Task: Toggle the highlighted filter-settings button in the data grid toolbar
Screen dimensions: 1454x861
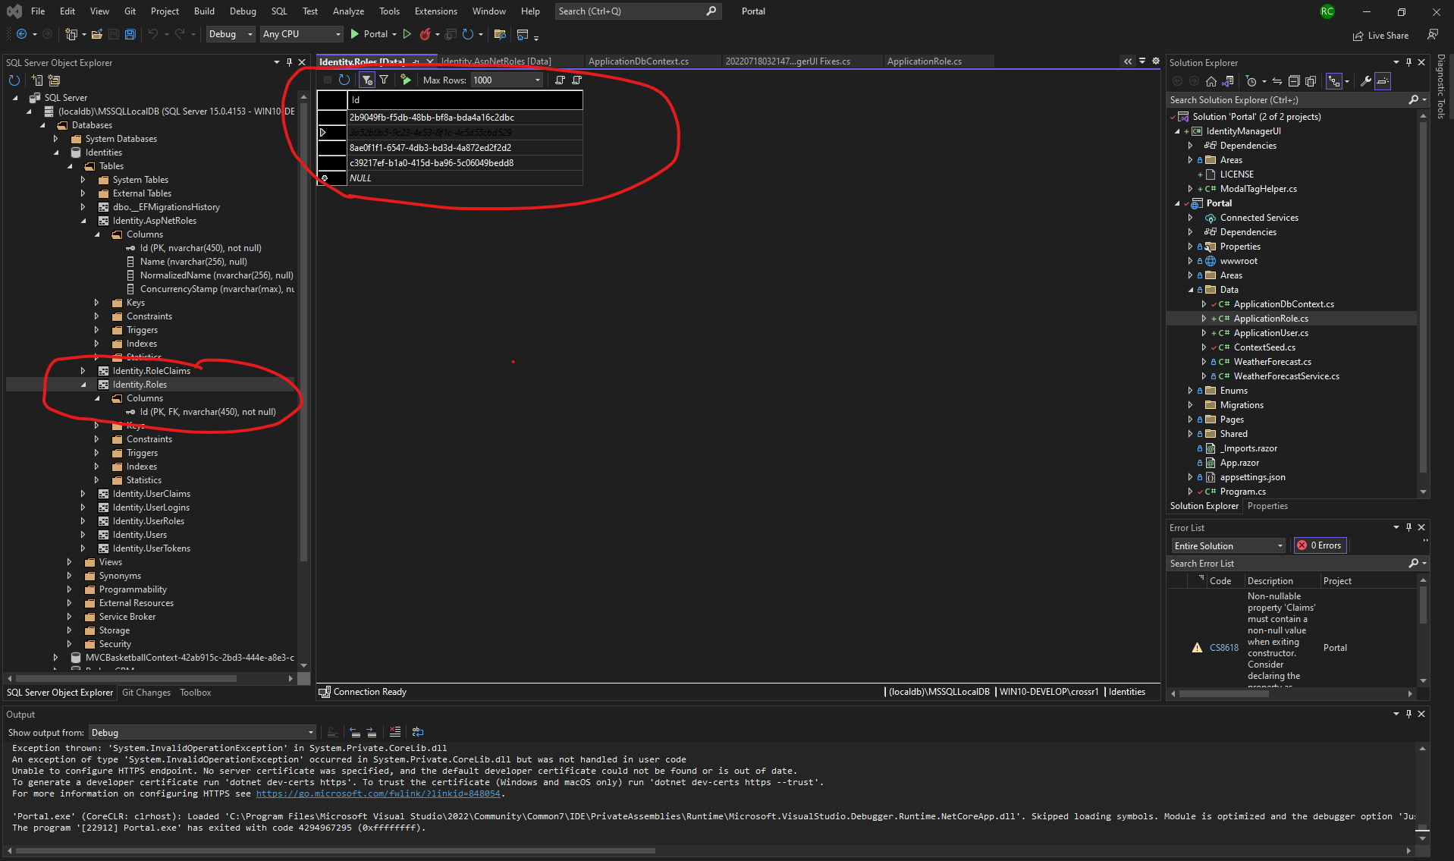Action: coord(367,80)
